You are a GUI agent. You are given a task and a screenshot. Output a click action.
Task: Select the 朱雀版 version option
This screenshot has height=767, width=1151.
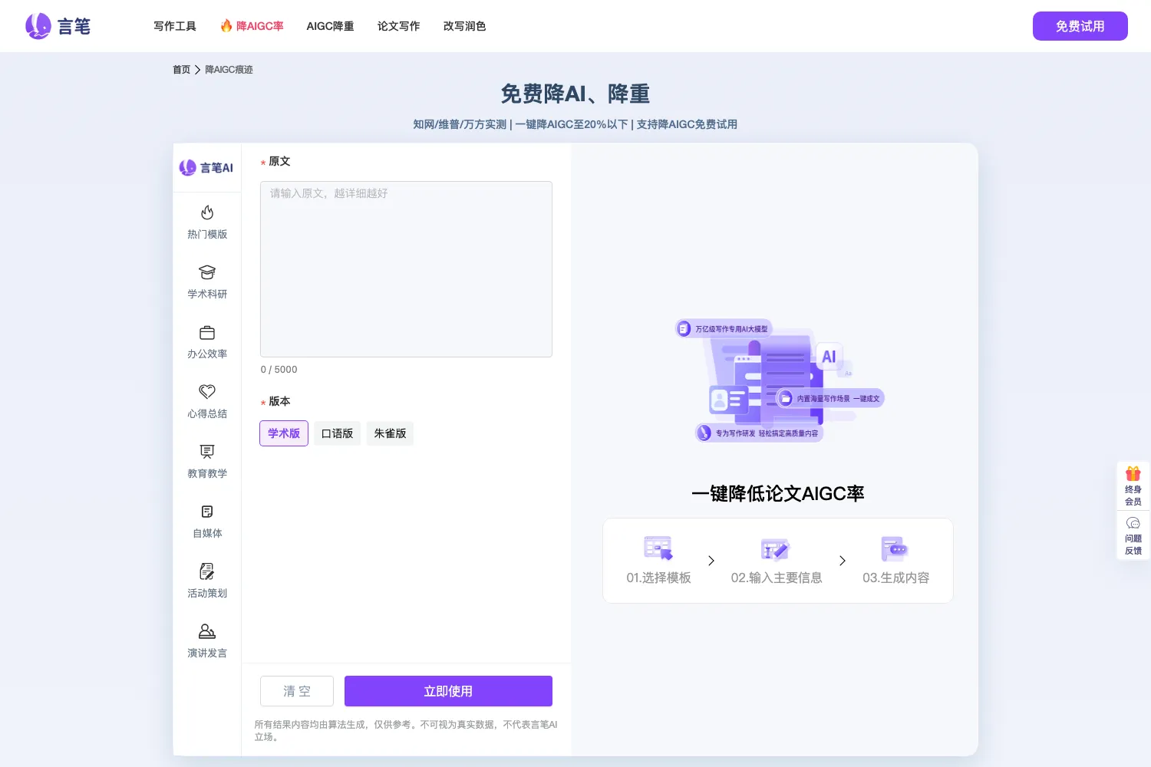[390, 433]
